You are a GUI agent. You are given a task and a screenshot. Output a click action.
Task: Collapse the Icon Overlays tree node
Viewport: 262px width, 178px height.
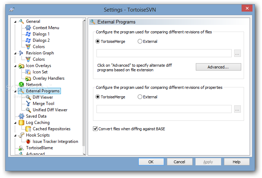[x=15, y=66]
